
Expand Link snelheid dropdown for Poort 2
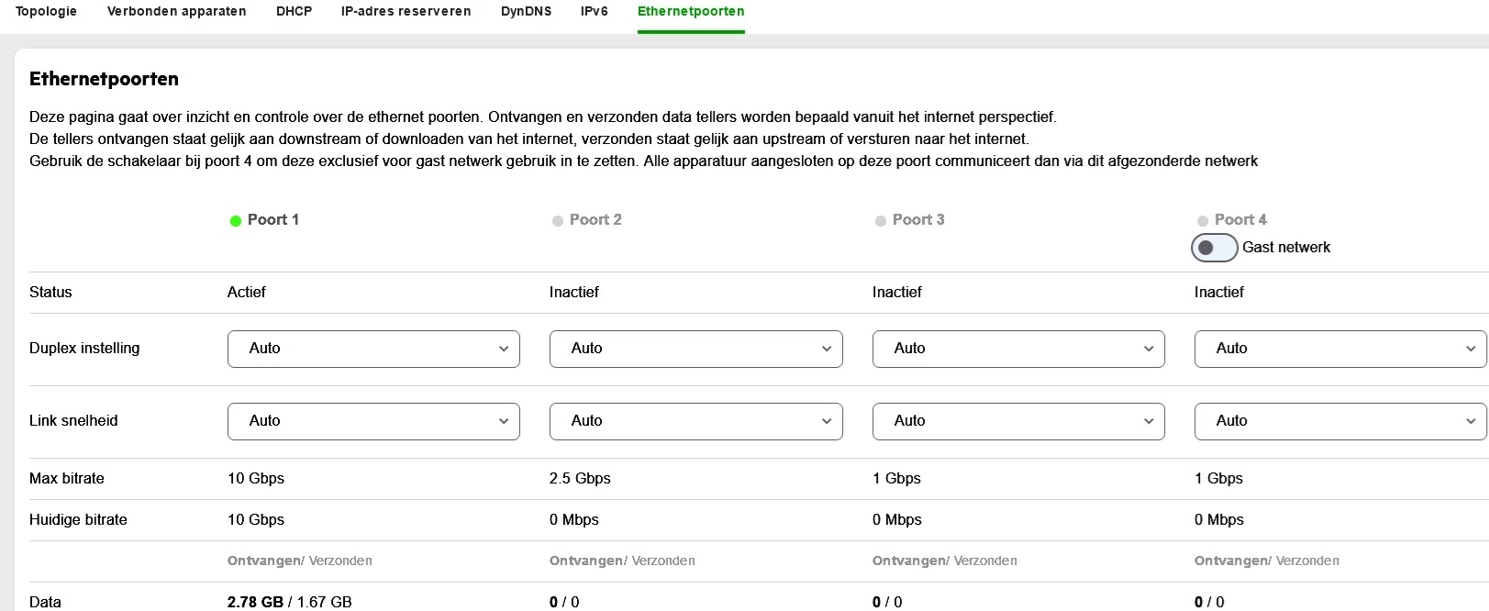pos(695,421)
